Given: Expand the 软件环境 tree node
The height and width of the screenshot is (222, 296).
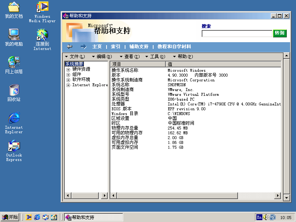Looking at the screenshot, I should [x=68, y=80].
